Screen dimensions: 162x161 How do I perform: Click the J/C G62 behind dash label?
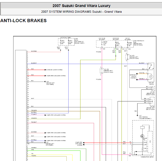pos(150,108)
